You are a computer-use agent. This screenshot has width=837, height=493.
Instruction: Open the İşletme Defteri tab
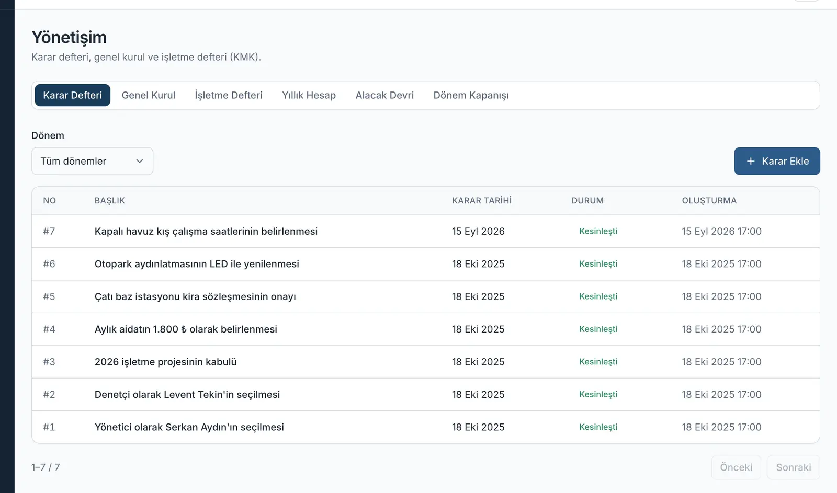(x=229, y=95)
